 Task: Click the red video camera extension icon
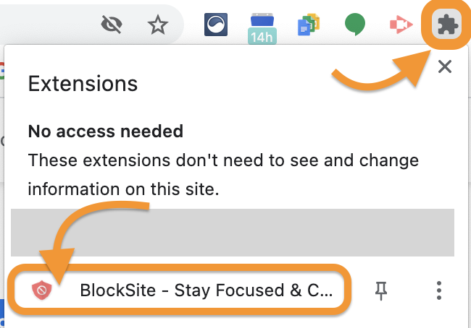[398, 25]
